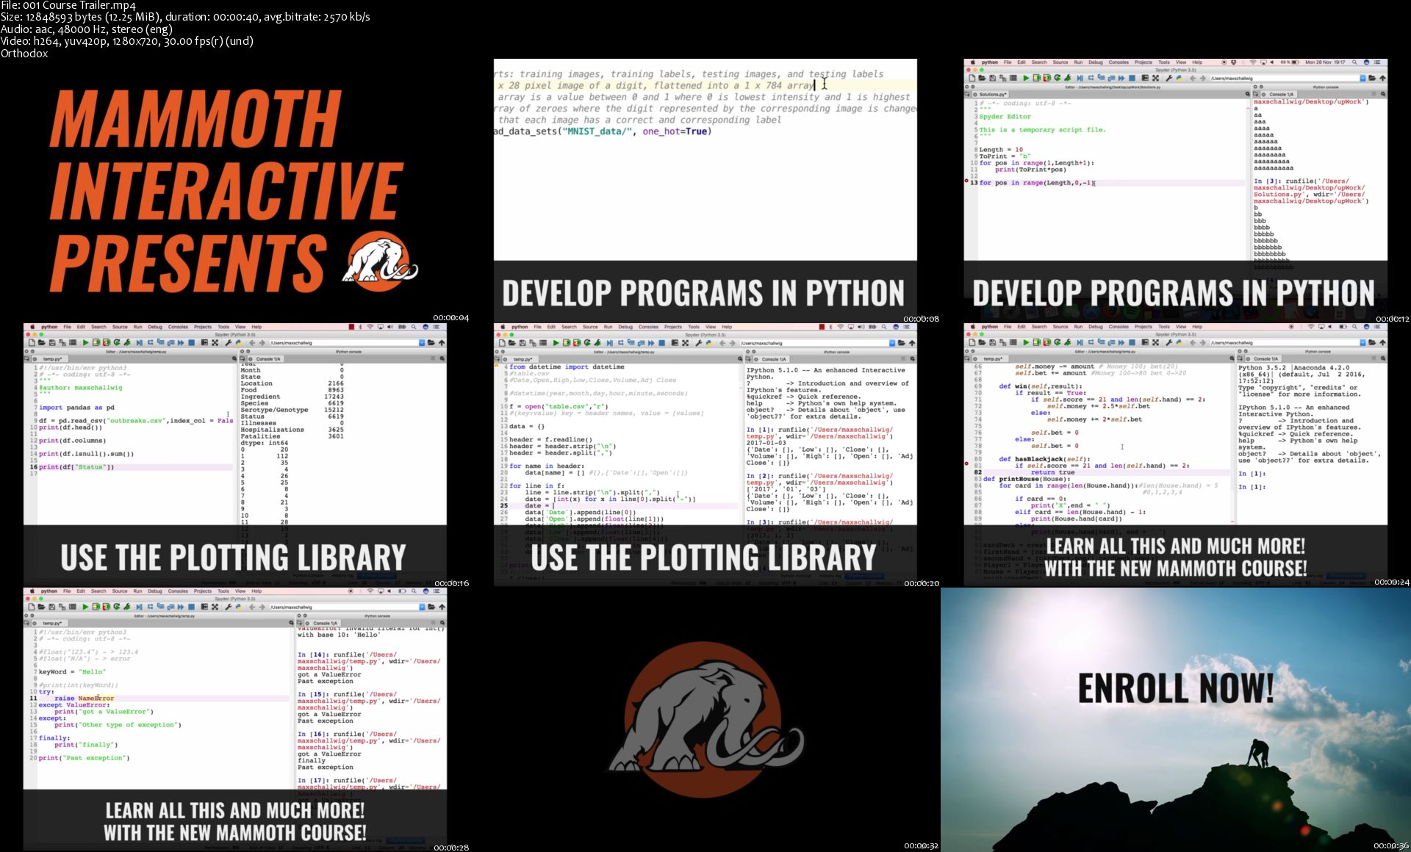Click the 'Serotype/Genotype 15212' console row
The width and height of the screenshot is (1411, 852).
click(292, 410)
